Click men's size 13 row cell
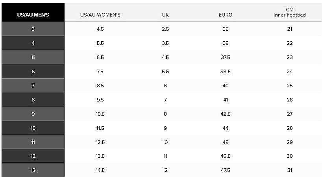 coord(33,170)
